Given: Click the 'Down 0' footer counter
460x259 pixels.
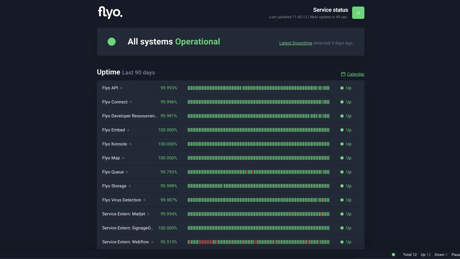Looking at the screenshot, I should click(441, 255).
